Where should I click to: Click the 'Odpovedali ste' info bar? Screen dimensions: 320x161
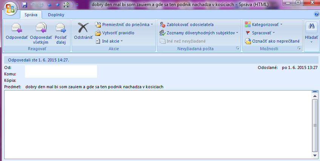[x=161, y=60]
